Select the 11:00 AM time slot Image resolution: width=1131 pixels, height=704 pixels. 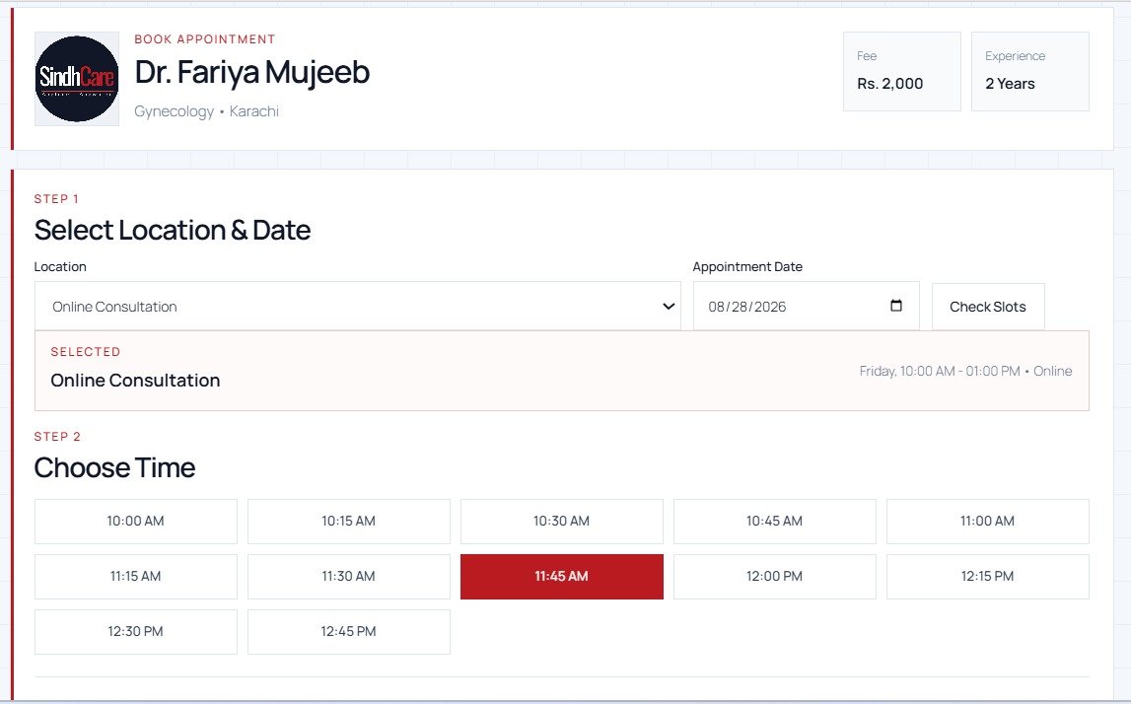click(x=987, y=522)
